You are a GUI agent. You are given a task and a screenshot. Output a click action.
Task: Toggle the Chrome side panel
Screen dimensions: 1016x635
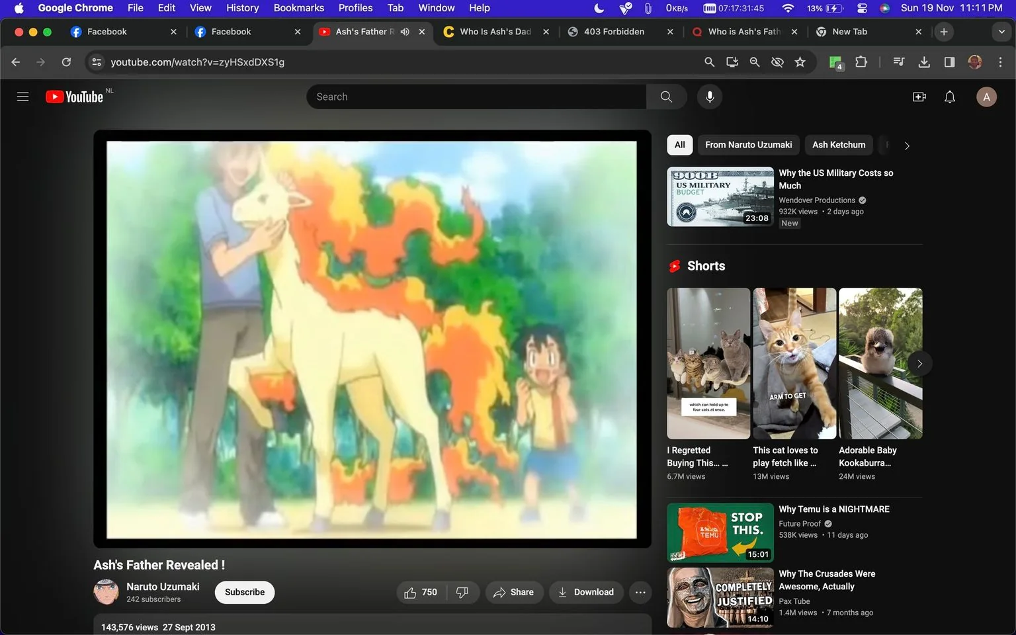click(949, 62)
